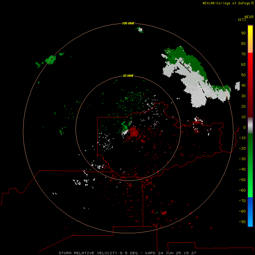Image resolution: width=255 pixels, height=255 pixels.
Task: Click the -80 scale label
Action: (242, 211)
